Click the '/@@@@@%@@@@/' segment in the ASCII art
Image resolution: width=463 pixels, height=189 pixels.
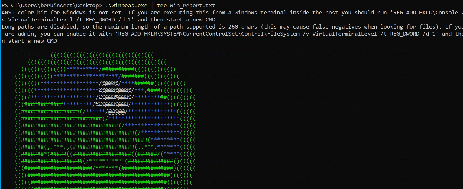point(115,97)
